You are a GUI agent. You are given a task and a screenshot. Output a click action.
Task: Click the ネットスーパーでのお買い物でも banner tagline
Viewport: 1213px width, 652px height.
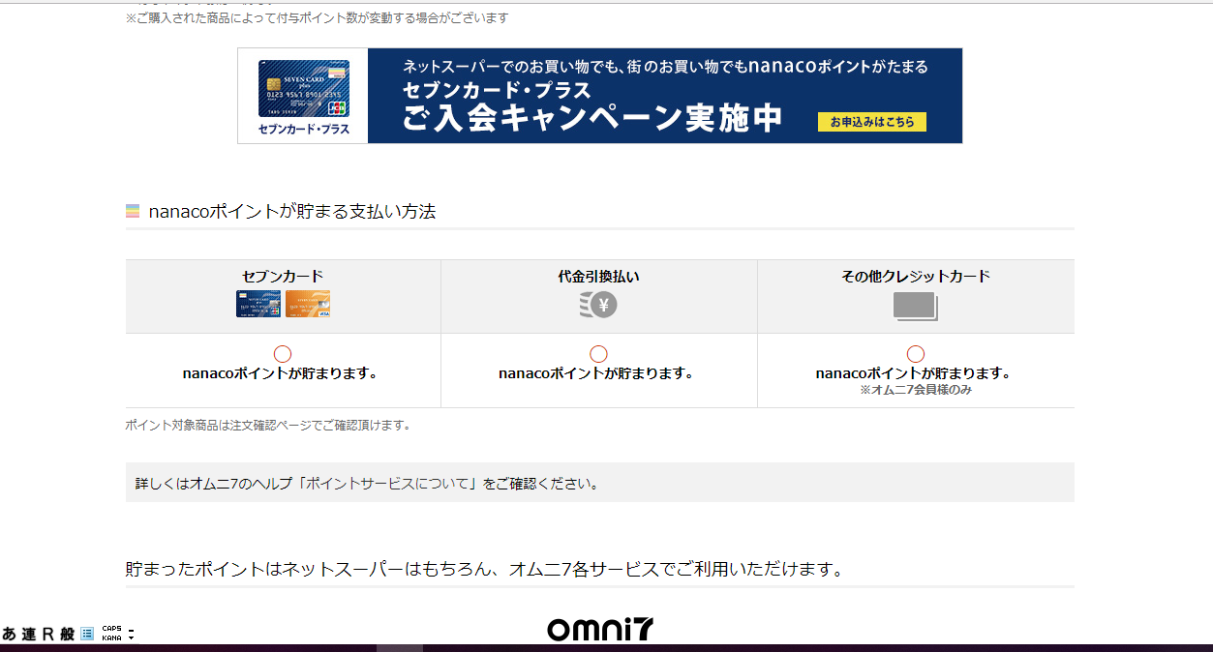[666, 67]
